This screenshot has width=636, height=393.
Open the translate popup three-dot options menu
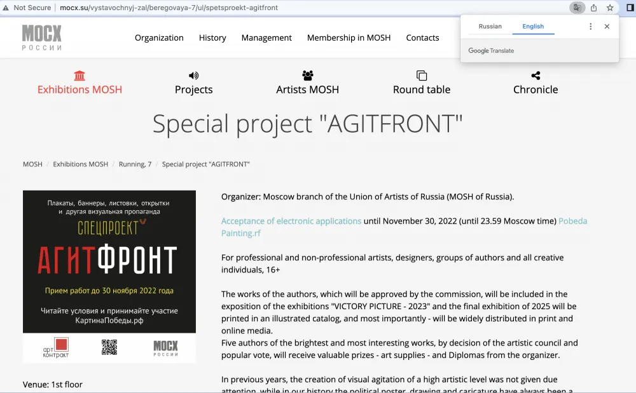point(590,27)
